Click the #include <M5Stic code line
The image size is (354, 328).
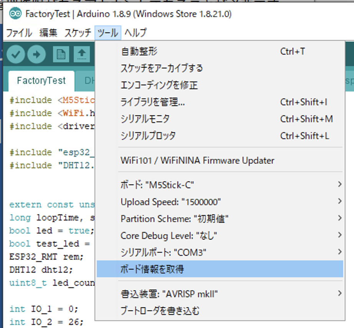pos(52,100)
